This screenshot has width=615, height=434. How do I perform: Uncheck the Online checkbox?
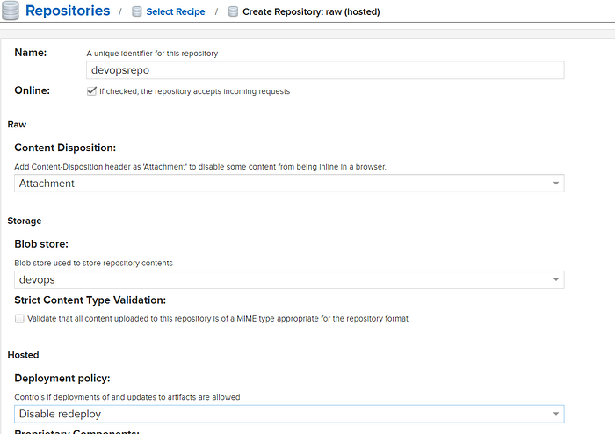(x=91, y=91)
